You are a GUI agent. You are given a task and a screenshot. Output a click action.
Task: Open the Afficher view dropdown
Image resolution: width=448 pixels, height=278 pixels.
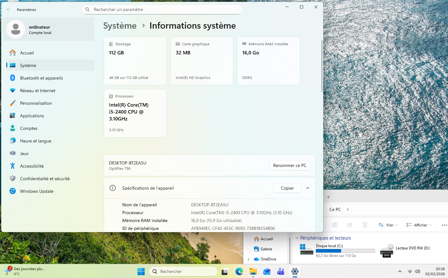pyautogui.click(x=419, y=225)
